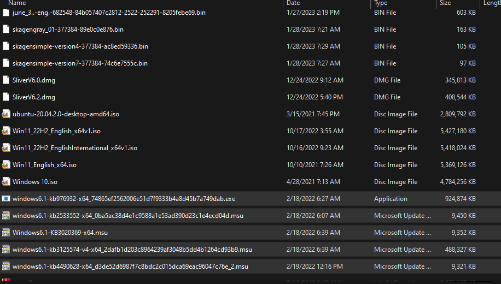The image size is (501, 284).
Task: Click the date 12/24/2022 9:12 AM
Action: [315, 80]
